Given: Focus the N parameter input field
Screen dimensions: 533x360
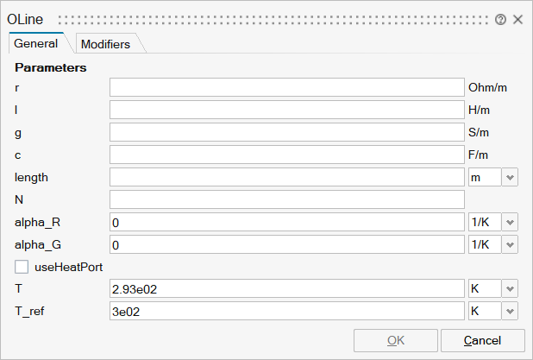Looking at the screenshot, I should click(287, 199).
